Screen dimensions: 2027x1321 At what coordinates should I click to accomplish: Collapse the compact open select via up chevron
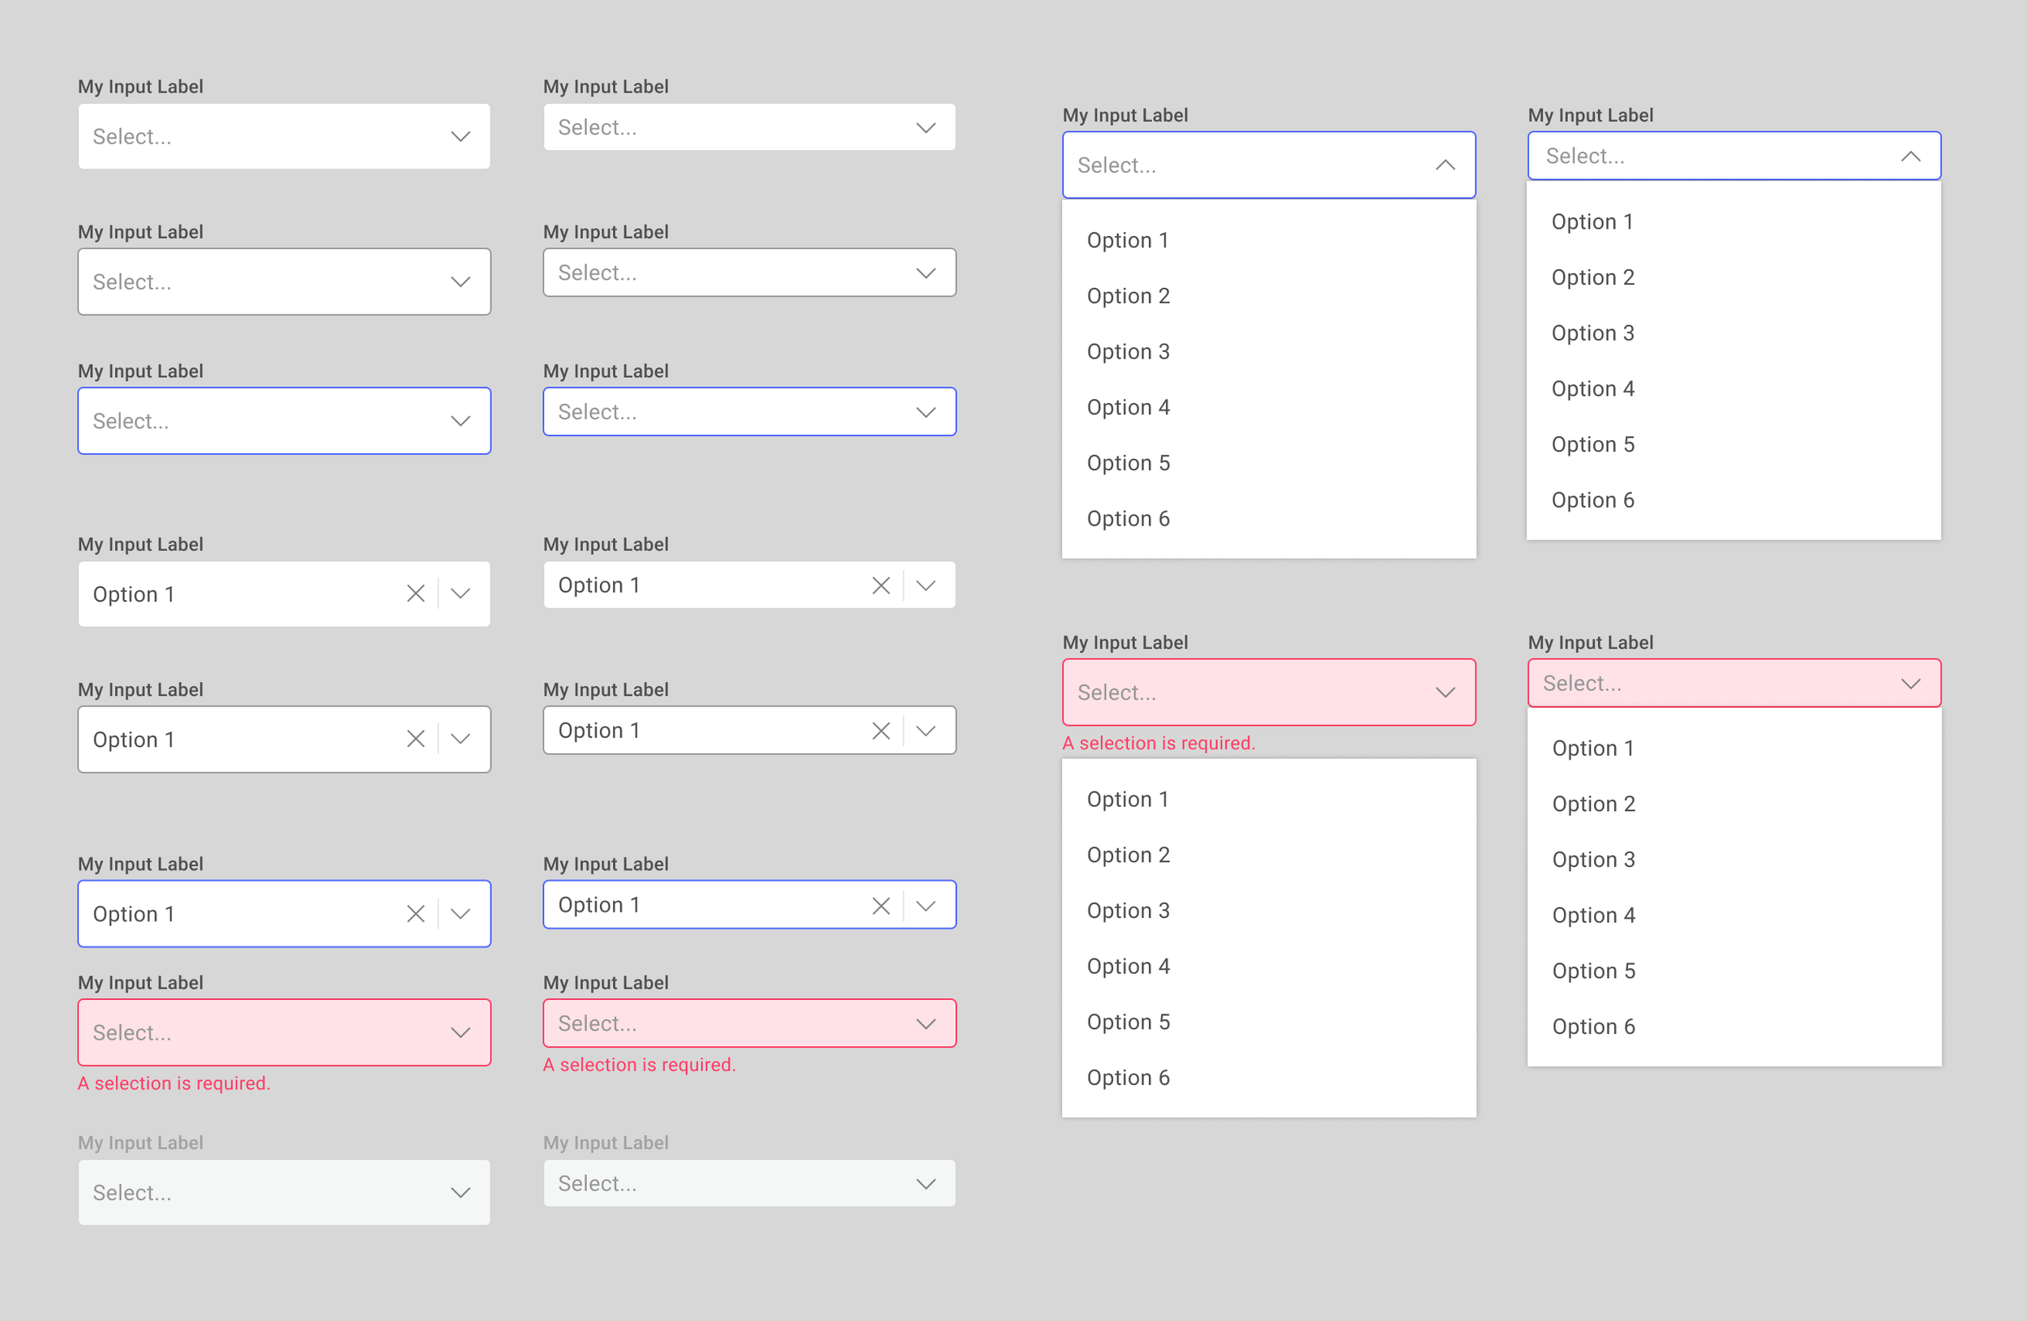tap(1910, 156)
